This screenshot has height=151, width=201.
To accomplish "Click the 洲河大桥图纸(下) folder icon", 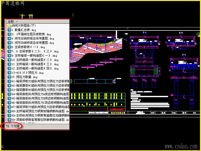I will click(x=9, y=26).
